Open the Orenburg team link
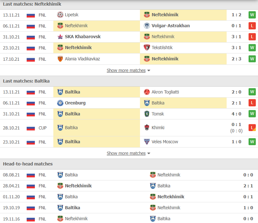 pos(75,103)
